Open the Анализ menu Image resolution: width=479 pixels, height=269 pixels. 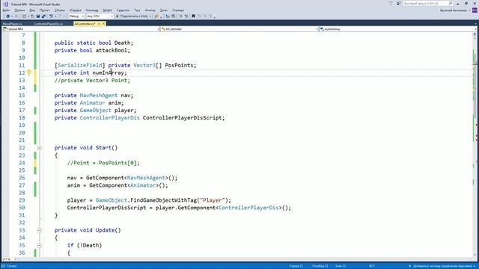tap(150, 10)
